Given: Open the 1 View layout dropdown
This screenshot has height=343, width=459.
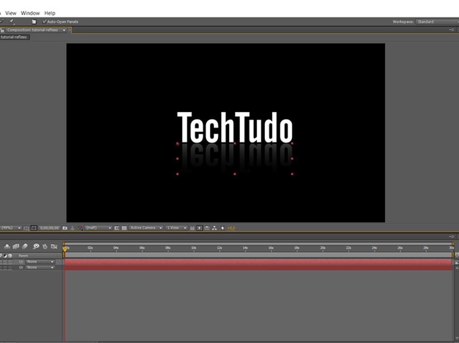Looking at the screenshot, I should 176,228.
